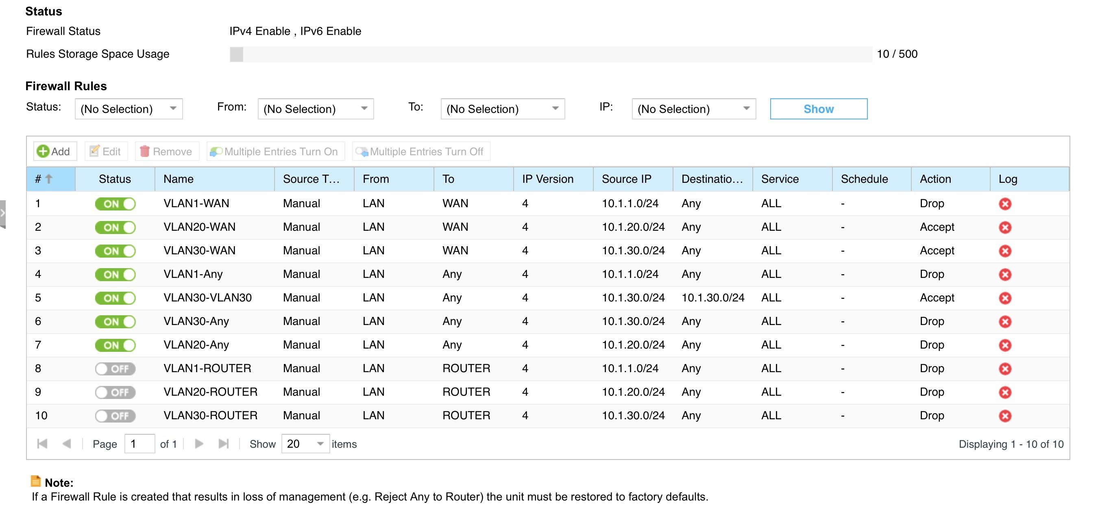This screenshot has height=518, width=1111.
Task: Go to previous page icon
Action: [x=67, y=444]
